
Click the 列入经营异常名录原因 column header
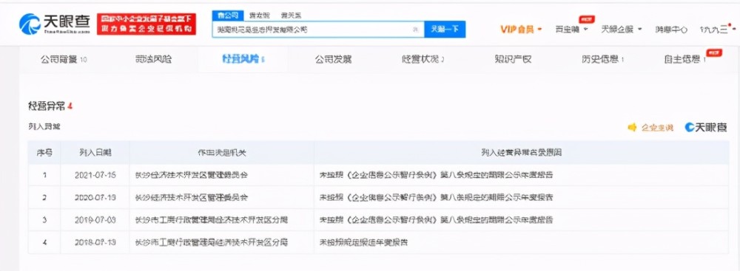click(521, 153)
